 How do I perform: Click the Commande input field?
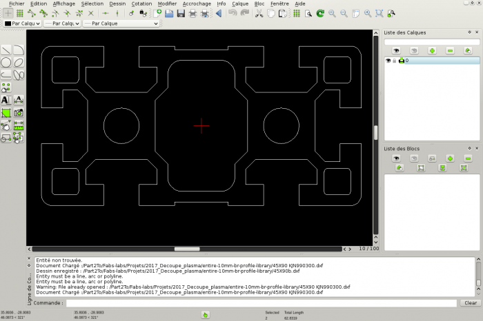click(x=261, y=303)
